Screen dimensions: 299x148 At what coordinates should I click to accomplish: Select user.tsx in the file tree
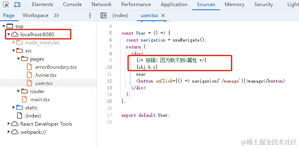coord(44,83)
